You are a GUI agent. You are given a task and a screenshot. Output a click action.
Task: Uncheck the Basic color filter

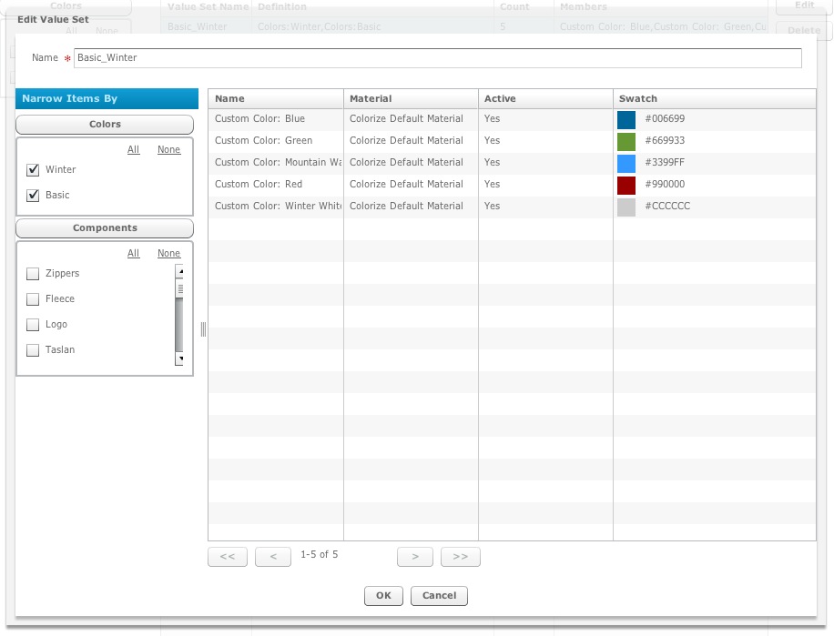[x=33, y=195]
